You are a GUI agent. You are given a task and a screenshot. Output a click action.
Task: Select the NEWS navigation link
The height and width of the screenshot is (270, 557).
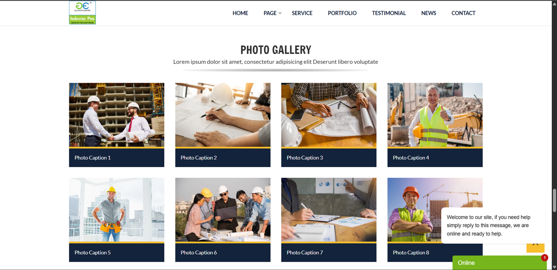(429, 13)
